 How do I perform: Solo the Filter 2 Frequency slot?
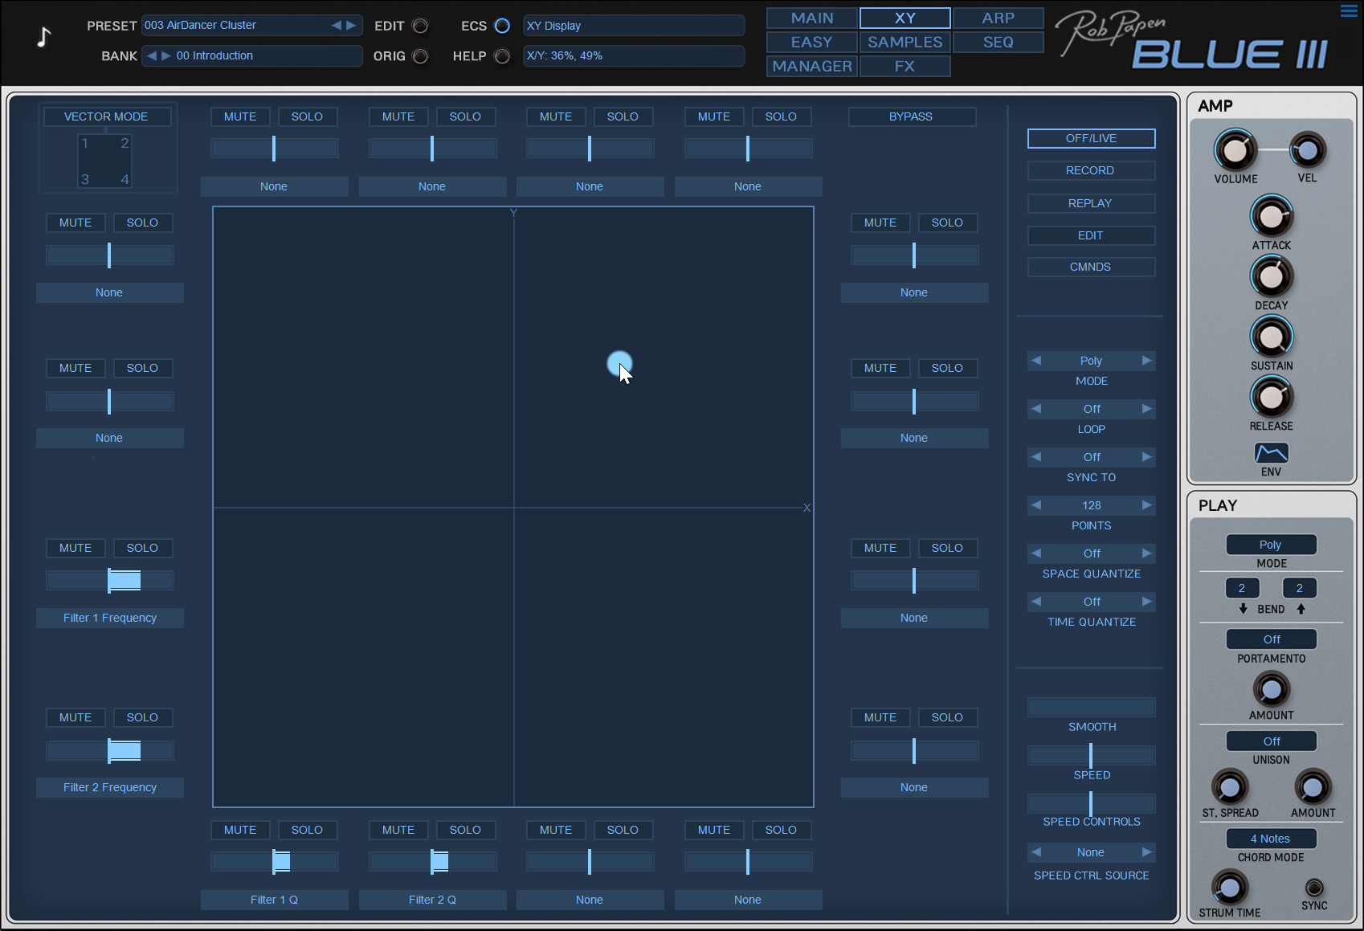(x=142, y=717)
